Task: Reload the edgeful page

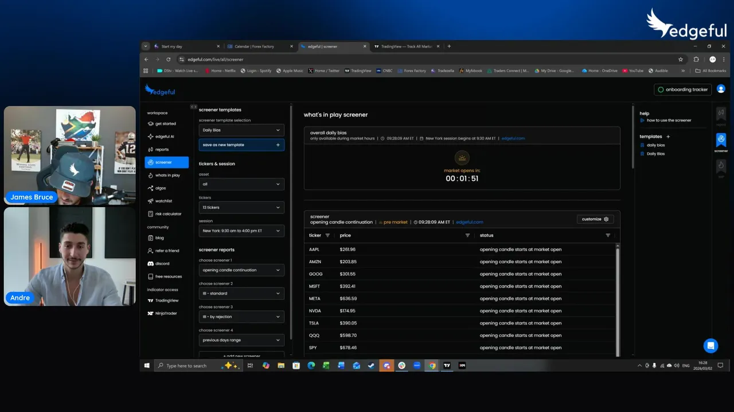Action: [x=168, y=59]
